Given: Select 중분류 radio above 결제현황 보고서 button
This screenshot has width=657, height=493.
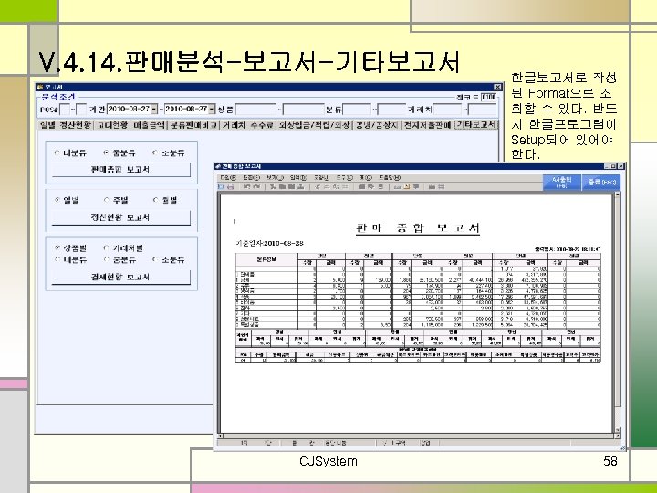Looking at the screenshot, I should tap(106, 259).
